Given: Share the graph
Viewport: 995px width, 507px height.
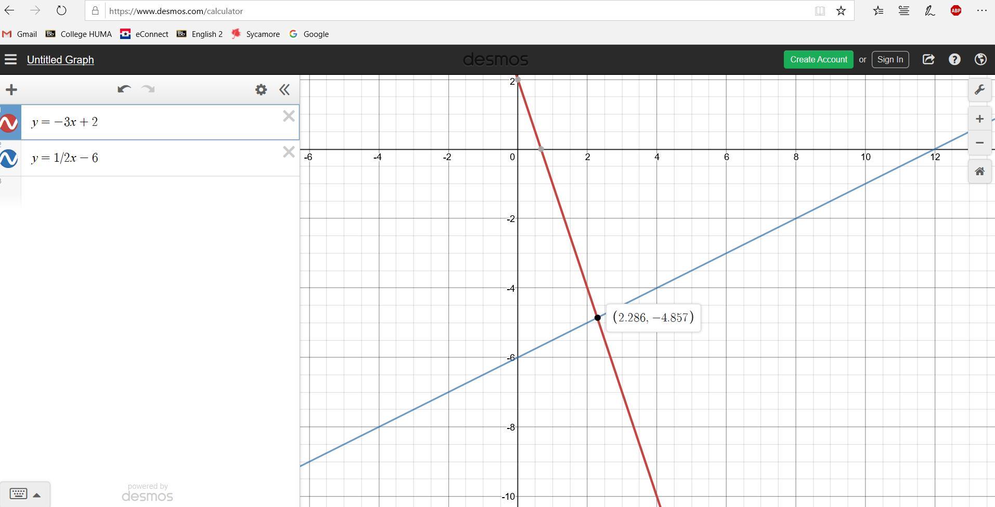Looking at the screenshot, I should point(928,60).
